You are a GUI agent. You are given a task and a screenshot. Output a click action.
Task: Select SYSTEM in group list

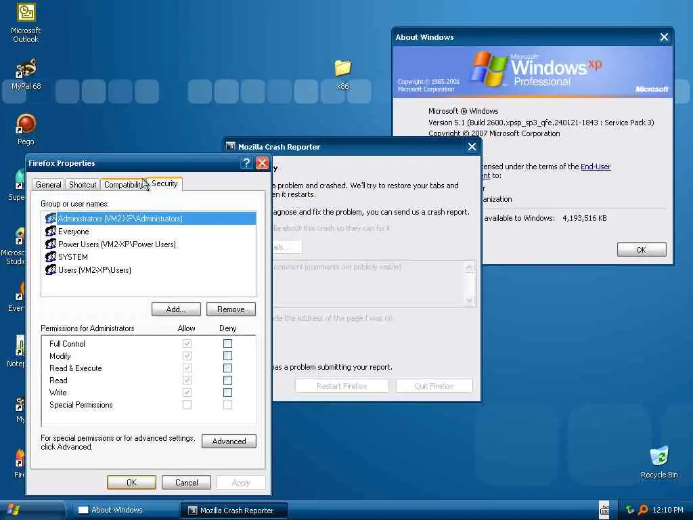click(73, 257)
